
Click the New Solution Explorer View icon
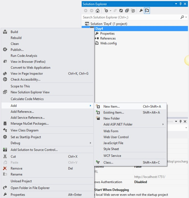(5, 92)
